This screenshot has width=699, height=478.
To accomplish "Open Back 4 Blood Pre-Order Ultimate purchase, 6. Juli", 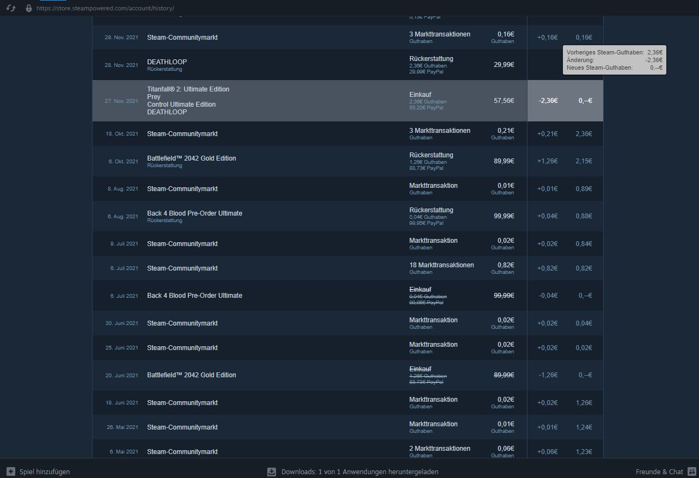I will 348,296.
